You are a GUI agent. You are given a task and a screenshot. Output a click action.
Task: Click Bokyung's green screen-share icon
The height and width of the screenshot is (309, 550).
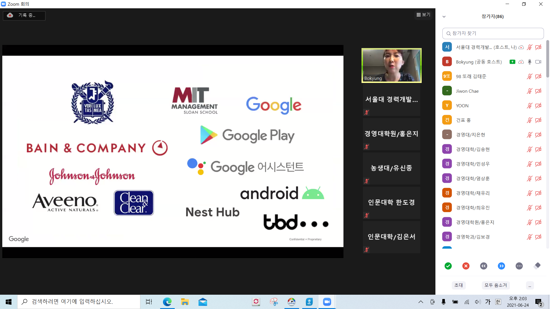click(x=512, y=62)
